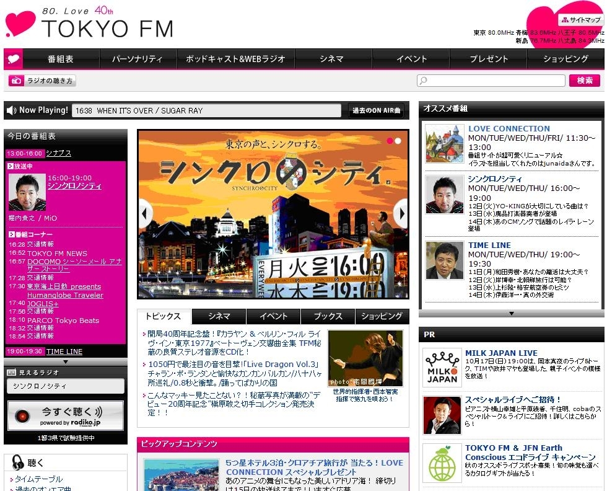The image size is (607, 491).
Task: Click the conductor photo thumbnail
Action: [x=365, y=358]
